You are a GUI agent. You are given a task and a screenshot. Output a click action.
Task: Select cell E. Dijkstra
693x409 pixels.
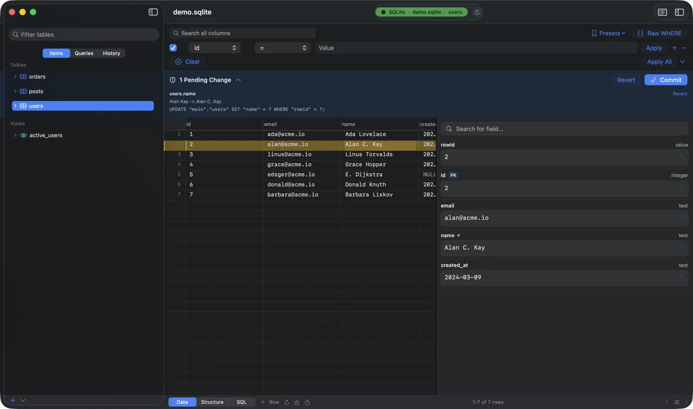380,174
